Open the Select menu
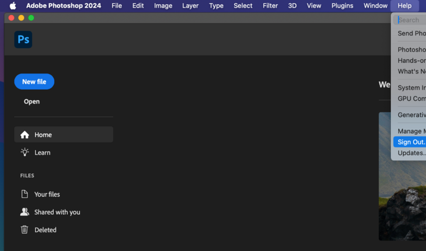Screen dimensions: 426x251 click(x=243, y=6)
